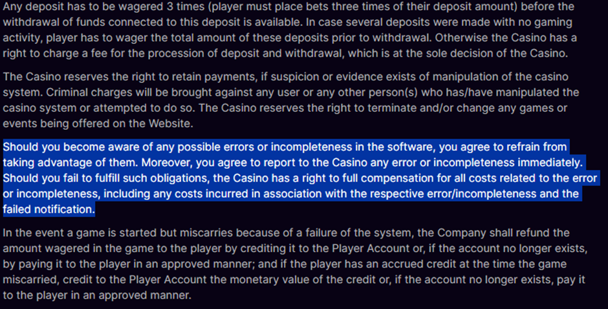Click the paragraph starting "In the event"
The height and width of the screenshot is (309, 608).
tap(295, 264)
